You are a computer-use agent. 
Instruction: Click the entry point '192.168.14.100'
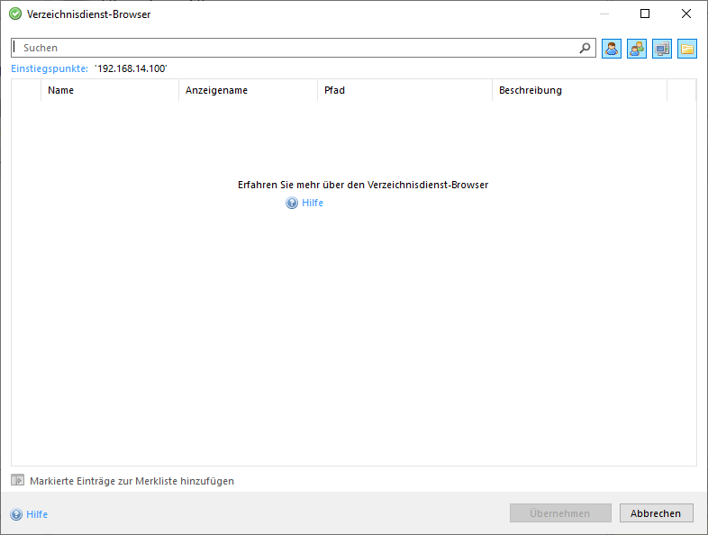click(x=131, y=68)
